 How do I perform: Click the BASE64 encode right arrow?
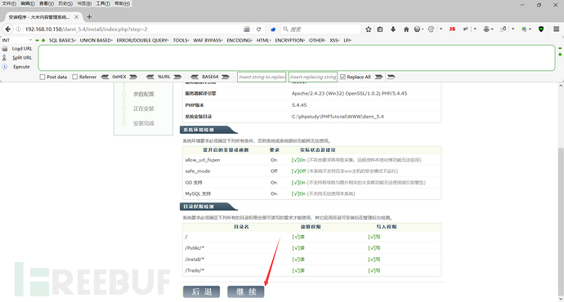pyautogui.click(x=226, y=77)
